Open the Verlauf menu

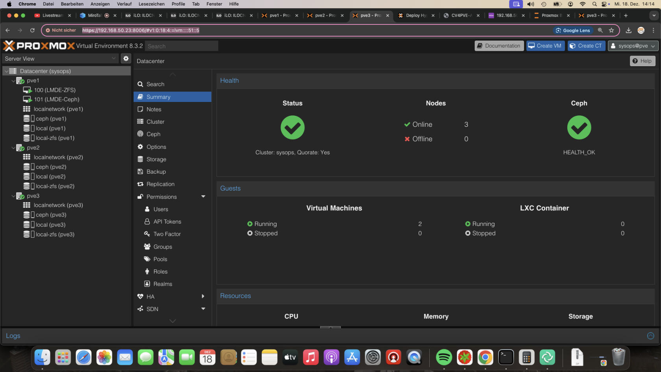click(124, 4)
